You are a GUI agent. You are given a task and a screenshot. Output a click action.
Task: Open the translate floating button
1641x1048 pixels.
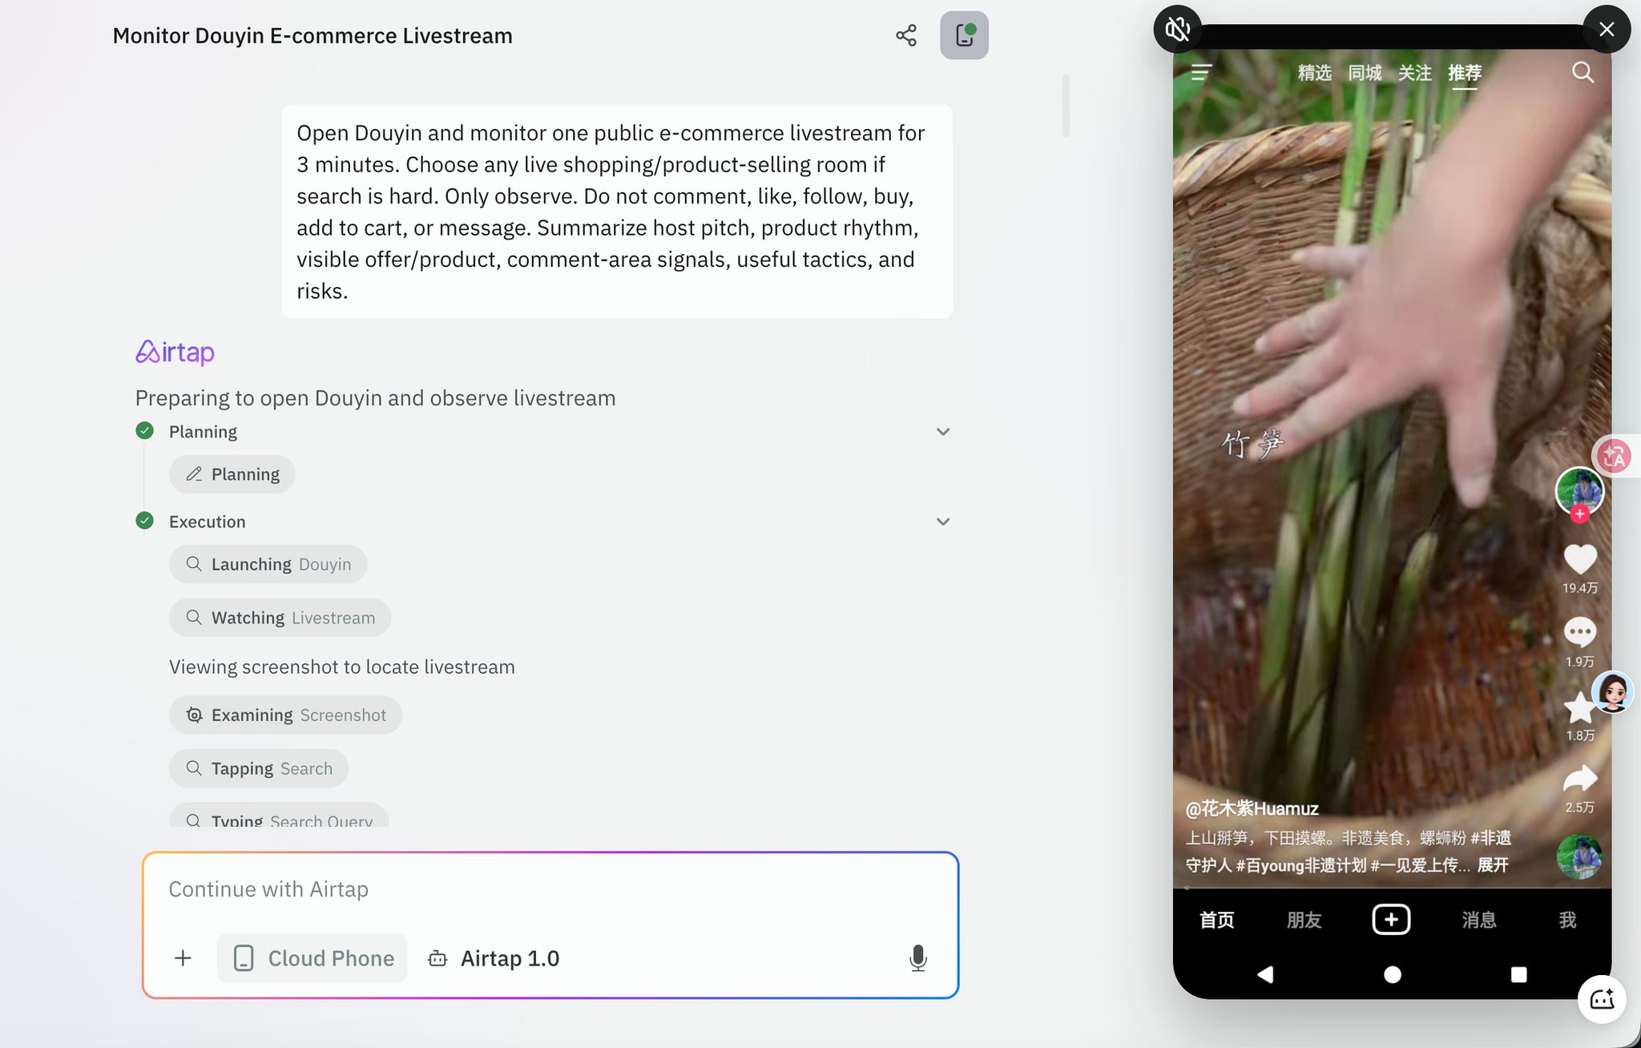click(1615, 456)
